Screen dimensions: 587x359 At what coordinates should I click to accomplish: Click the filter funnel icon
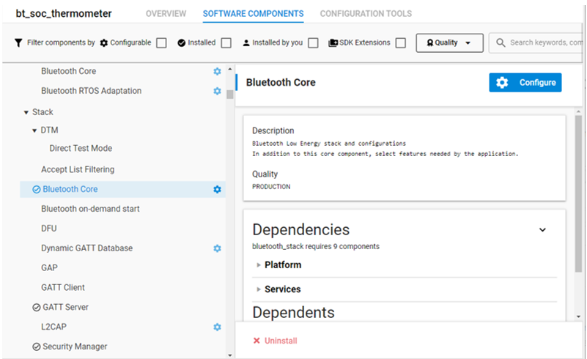point(18,42)
